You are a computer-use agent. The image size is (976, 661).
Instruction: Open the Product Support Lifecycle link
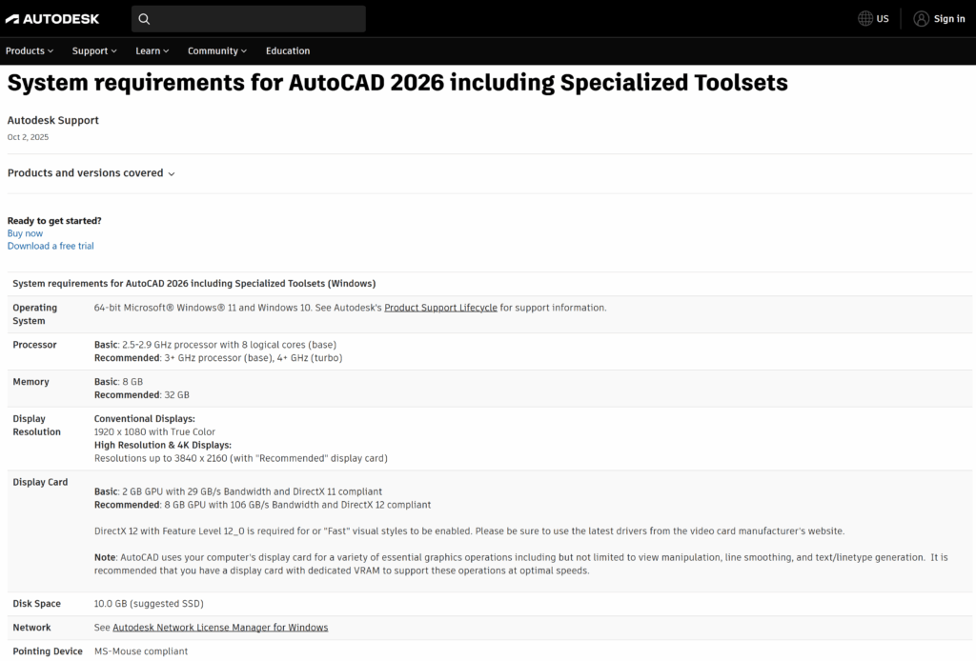point(441,307)
